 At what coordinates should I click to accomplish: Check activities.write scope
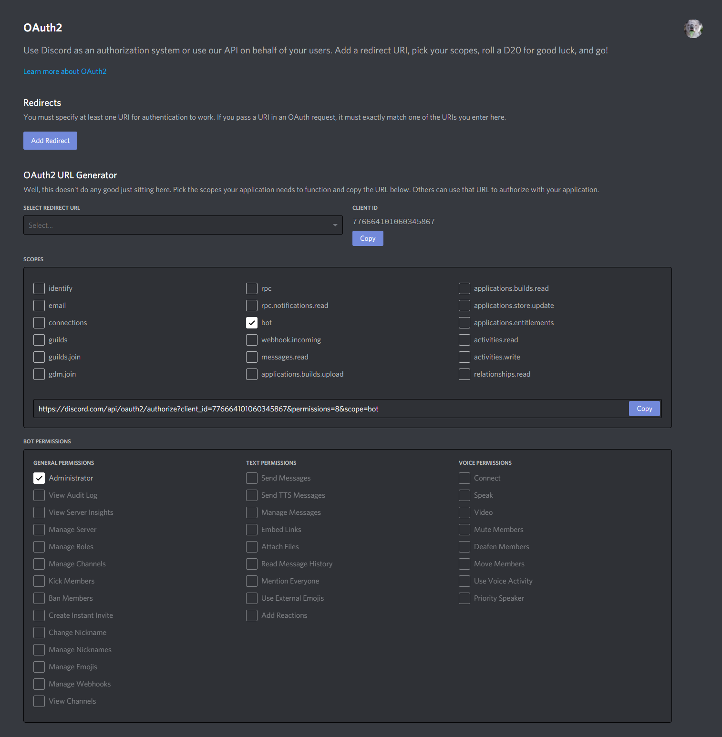click(464, 357)
